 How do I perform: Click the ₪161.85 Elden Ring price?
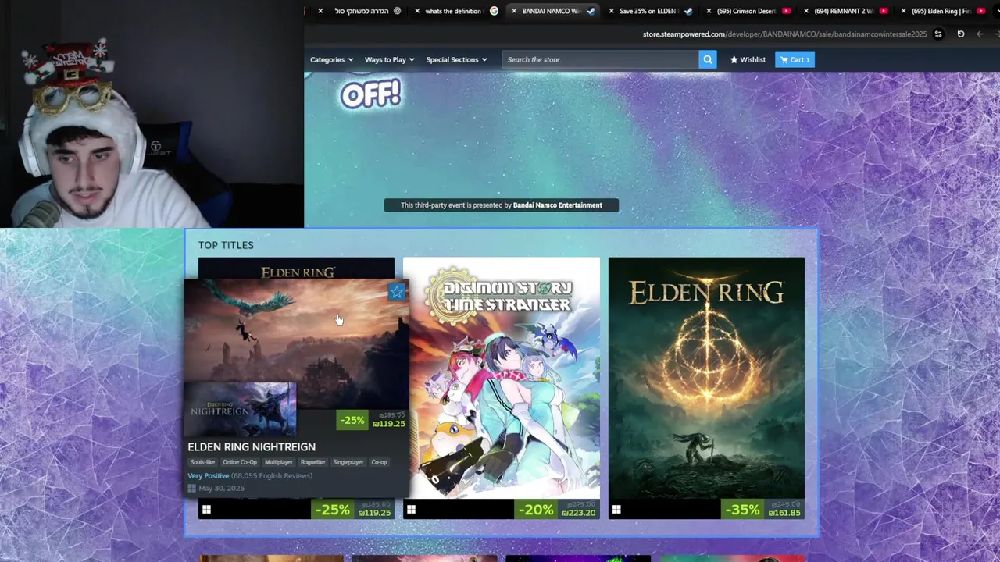tap(785, 513)
